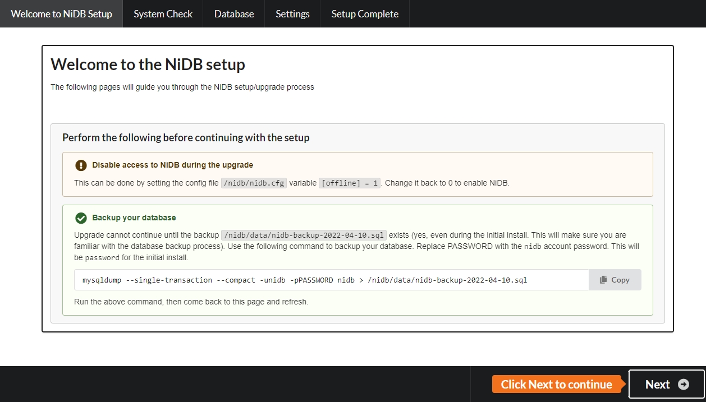This screenshot has width=706, height=402.
Task: Click the Welcome to NiDB Setup tab
Action: tap(61, 14)
